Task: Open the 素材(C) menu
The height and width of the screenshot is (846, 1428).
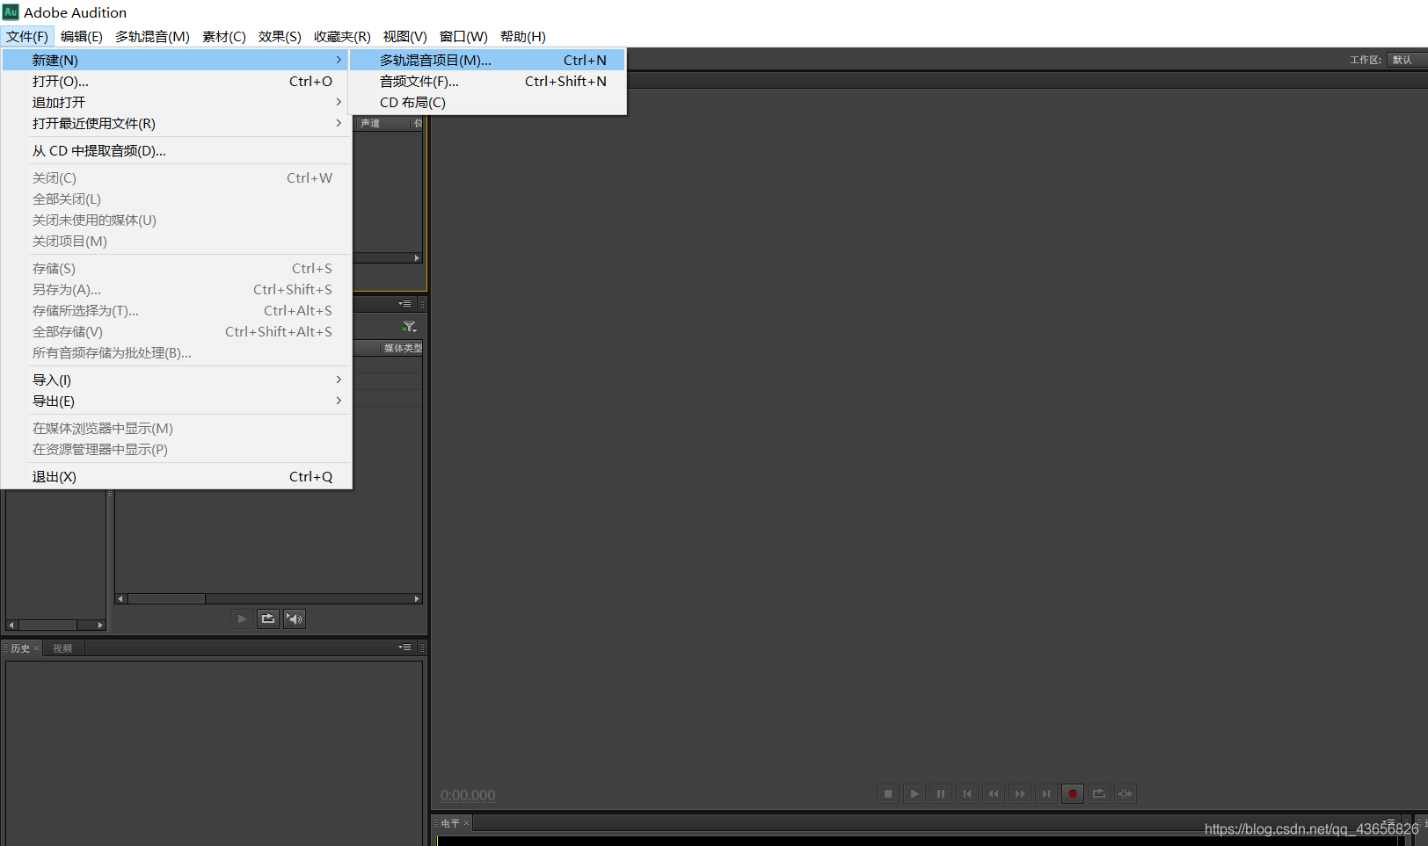Action: point(224,36)
